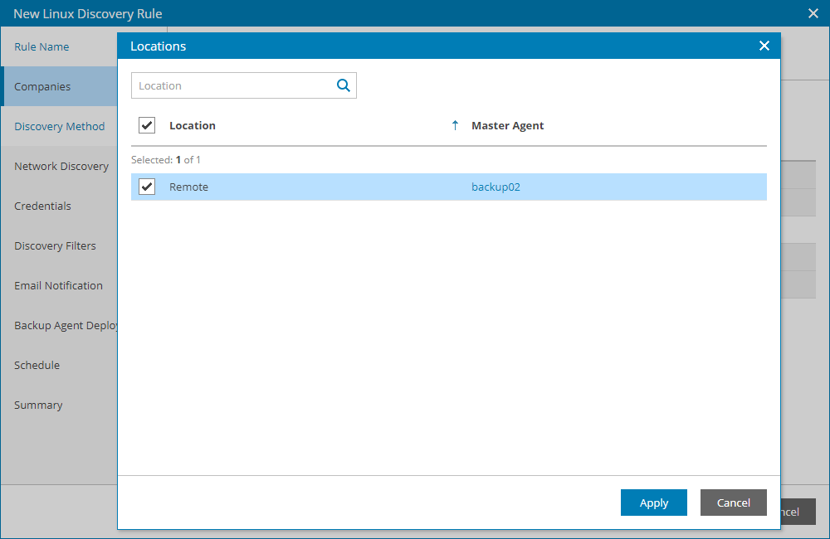The width and height of the screenshot is (830, 539).
Task: Click Cancel in the Locations dialog
Action: pos(733,503)
